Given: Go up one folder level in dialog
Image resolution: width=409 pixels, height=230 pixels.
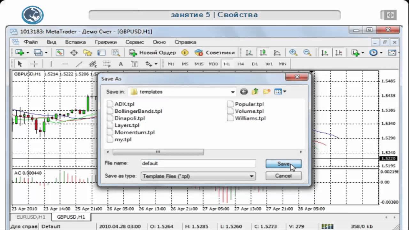Looking at the screenshot, I should click(255, 92).
